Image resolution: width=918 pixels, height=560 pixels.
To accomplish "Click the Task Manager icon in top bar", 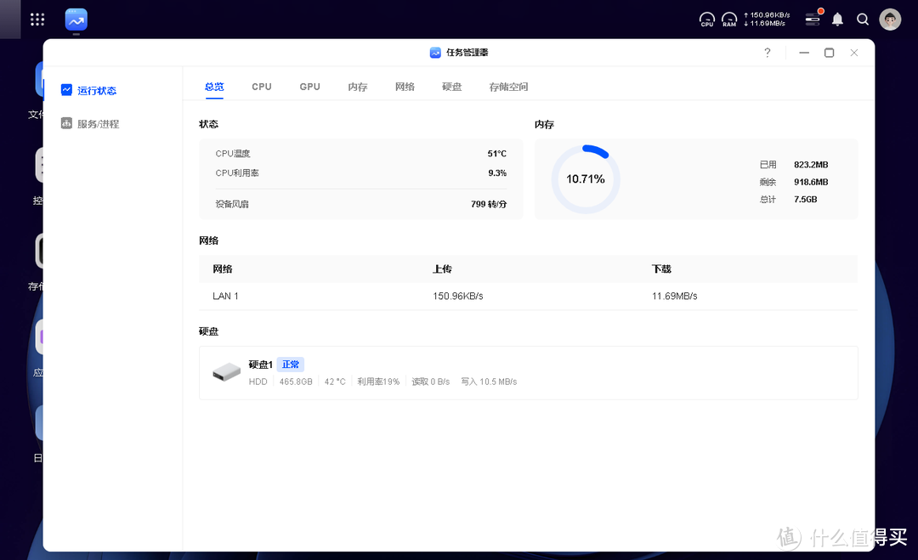I will click(76, 19).
